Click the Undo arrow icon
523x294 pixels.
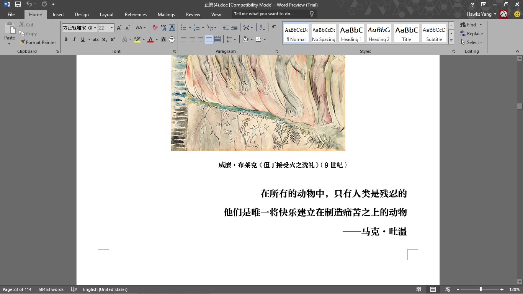(x=29, y=5)
